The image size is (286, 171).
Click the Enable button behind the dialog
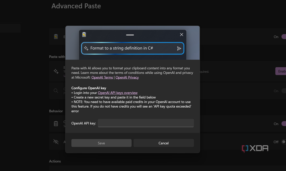pos(281,71)
